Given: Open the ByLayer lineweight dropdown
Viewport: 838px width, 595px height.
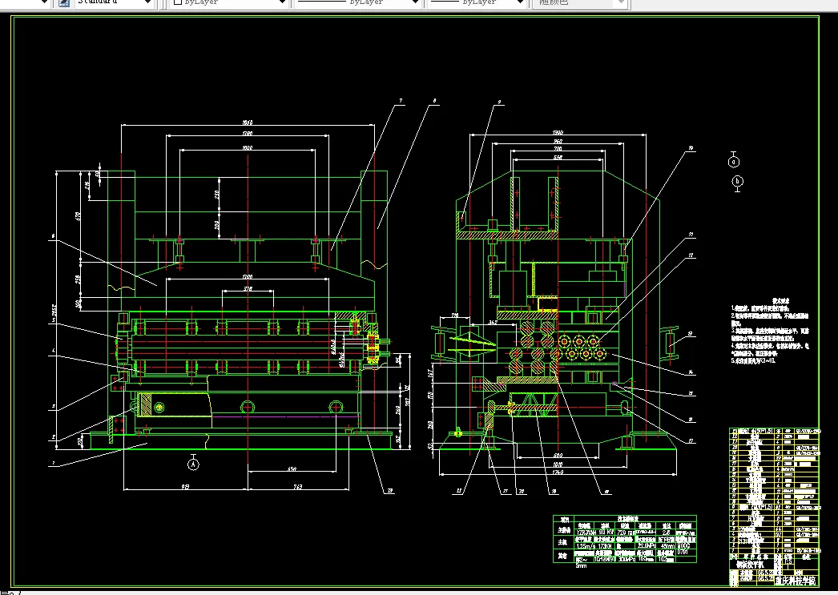Looking at the screenshot, I should click(x=520, y=2).
